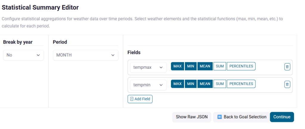The height and width of the screenshot is (129, 305).
Task: Show the Raw JSON view
Action: click(x=192, y=117)
